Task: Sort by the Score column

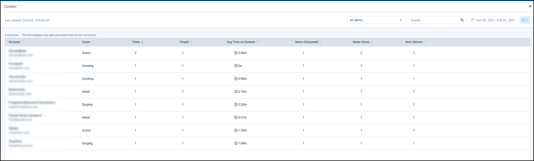Action: point(88,42)
